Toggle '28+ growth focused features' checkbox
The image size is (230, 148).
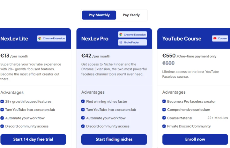click(2, 102)
